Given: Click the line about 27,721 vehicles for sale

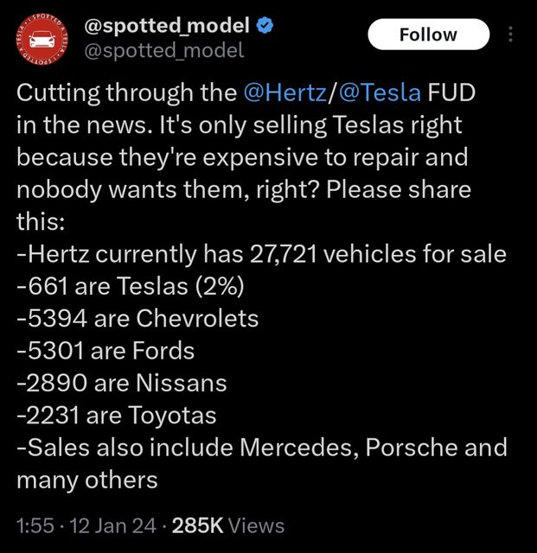Looking at the screenshot, I should pyautogui.click(x=261, y=254).
